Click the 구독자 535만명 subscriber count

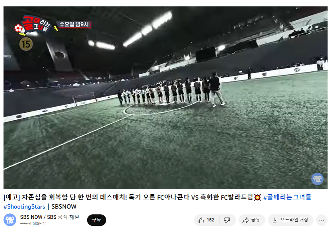tap(33, 224)
